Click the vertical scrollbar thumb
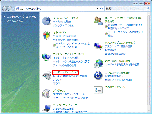The image size is (152, 114). [149, 60]
